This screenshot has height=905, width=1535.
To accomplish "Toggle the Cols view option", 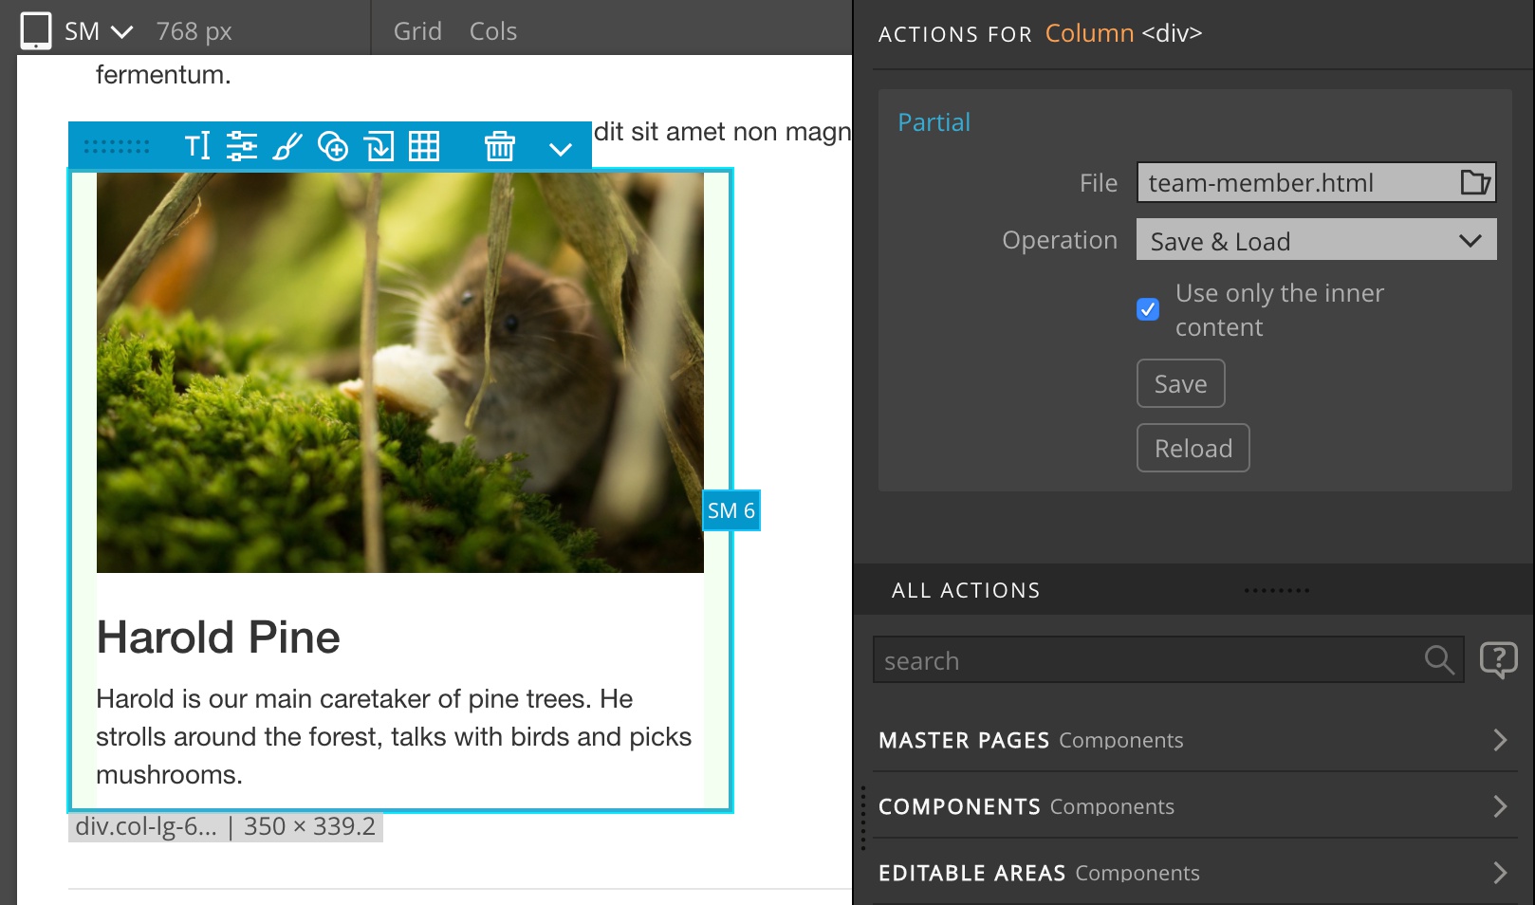I will coord(493,31).
